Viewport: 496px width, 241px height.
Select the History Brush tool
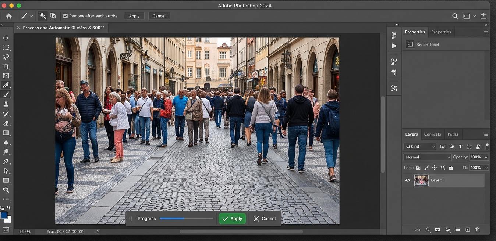click(x=6, y=114)
